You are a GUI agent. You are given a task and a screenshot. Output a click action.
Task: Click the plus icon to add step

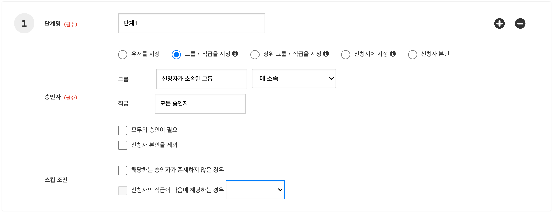(x=499, y=24)
